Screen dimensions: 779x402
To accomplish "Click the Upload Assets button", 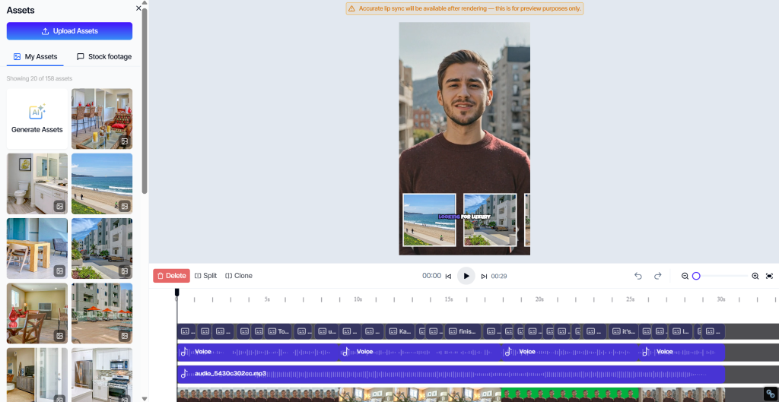I will pos(69,30).
